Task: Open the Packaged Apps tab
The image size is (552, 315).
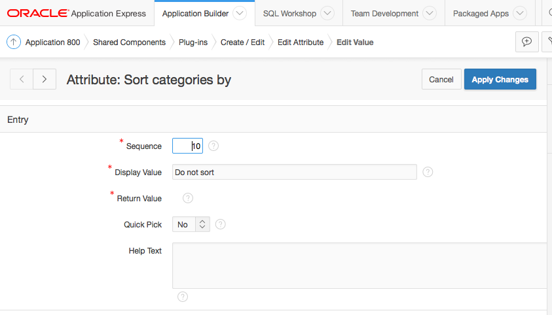Action: tap(481, 13)
